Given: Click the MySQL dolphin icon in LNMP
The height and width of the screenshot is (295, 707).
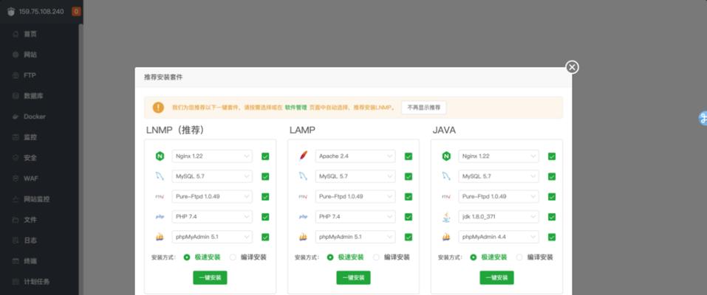Looking at the screenshot, I should click(x=160, y=176).
